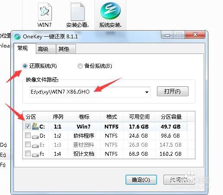
Task: Minimize the OneKey window
Action: (167, 35)
